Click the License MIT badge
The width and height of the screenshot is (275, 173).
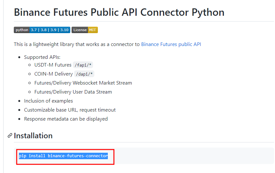coord(84,30)
